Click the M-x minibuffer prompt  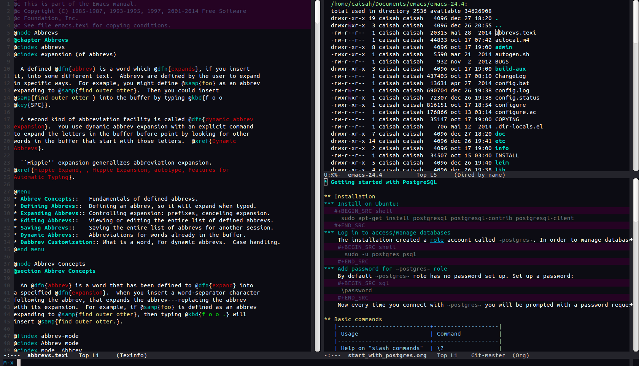(x=8, y=363)
